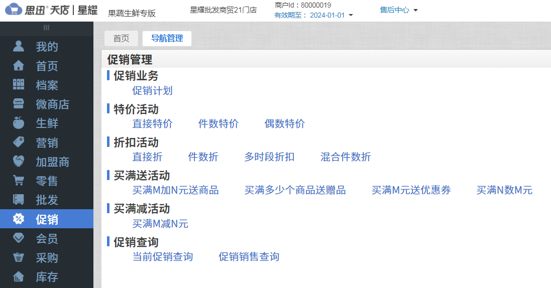The image size is (551, 288).
Task: Click the 果蔬生鲜专版 edition label
Action: (x=132, y=14)
